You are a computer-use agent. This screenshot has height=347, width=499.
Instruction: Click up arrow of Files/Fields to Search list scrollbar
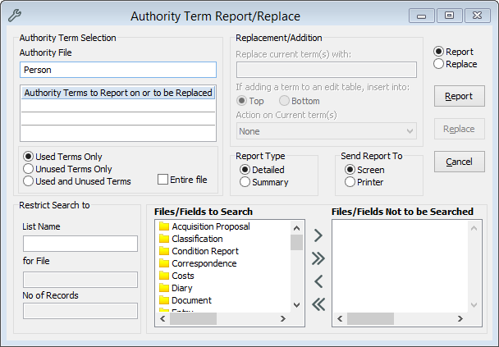[x=296, y=228]
